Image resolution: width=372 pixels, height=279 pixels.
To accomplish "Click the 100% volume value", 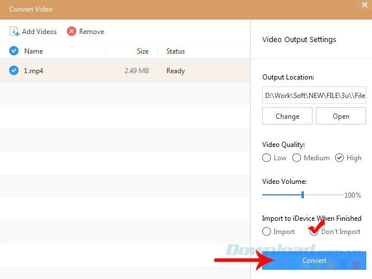I will (x=353, y=195).
